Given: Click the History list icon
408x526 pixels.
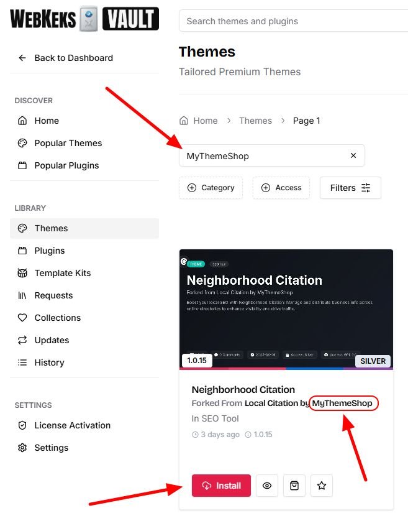Looking at the screenshot, I should pyautogui.click(x=22, y=362).
